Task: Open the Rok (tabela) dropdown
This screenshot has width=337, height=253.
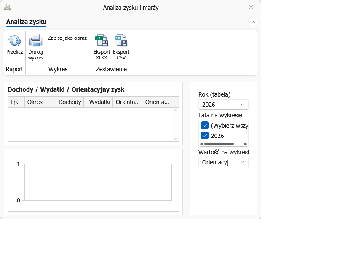Action: (x=223, y=105)
